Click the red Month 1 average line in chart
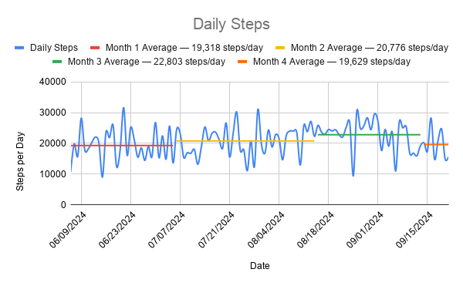The width and height of the screenshot is (463, 286). tap(122, 146)
